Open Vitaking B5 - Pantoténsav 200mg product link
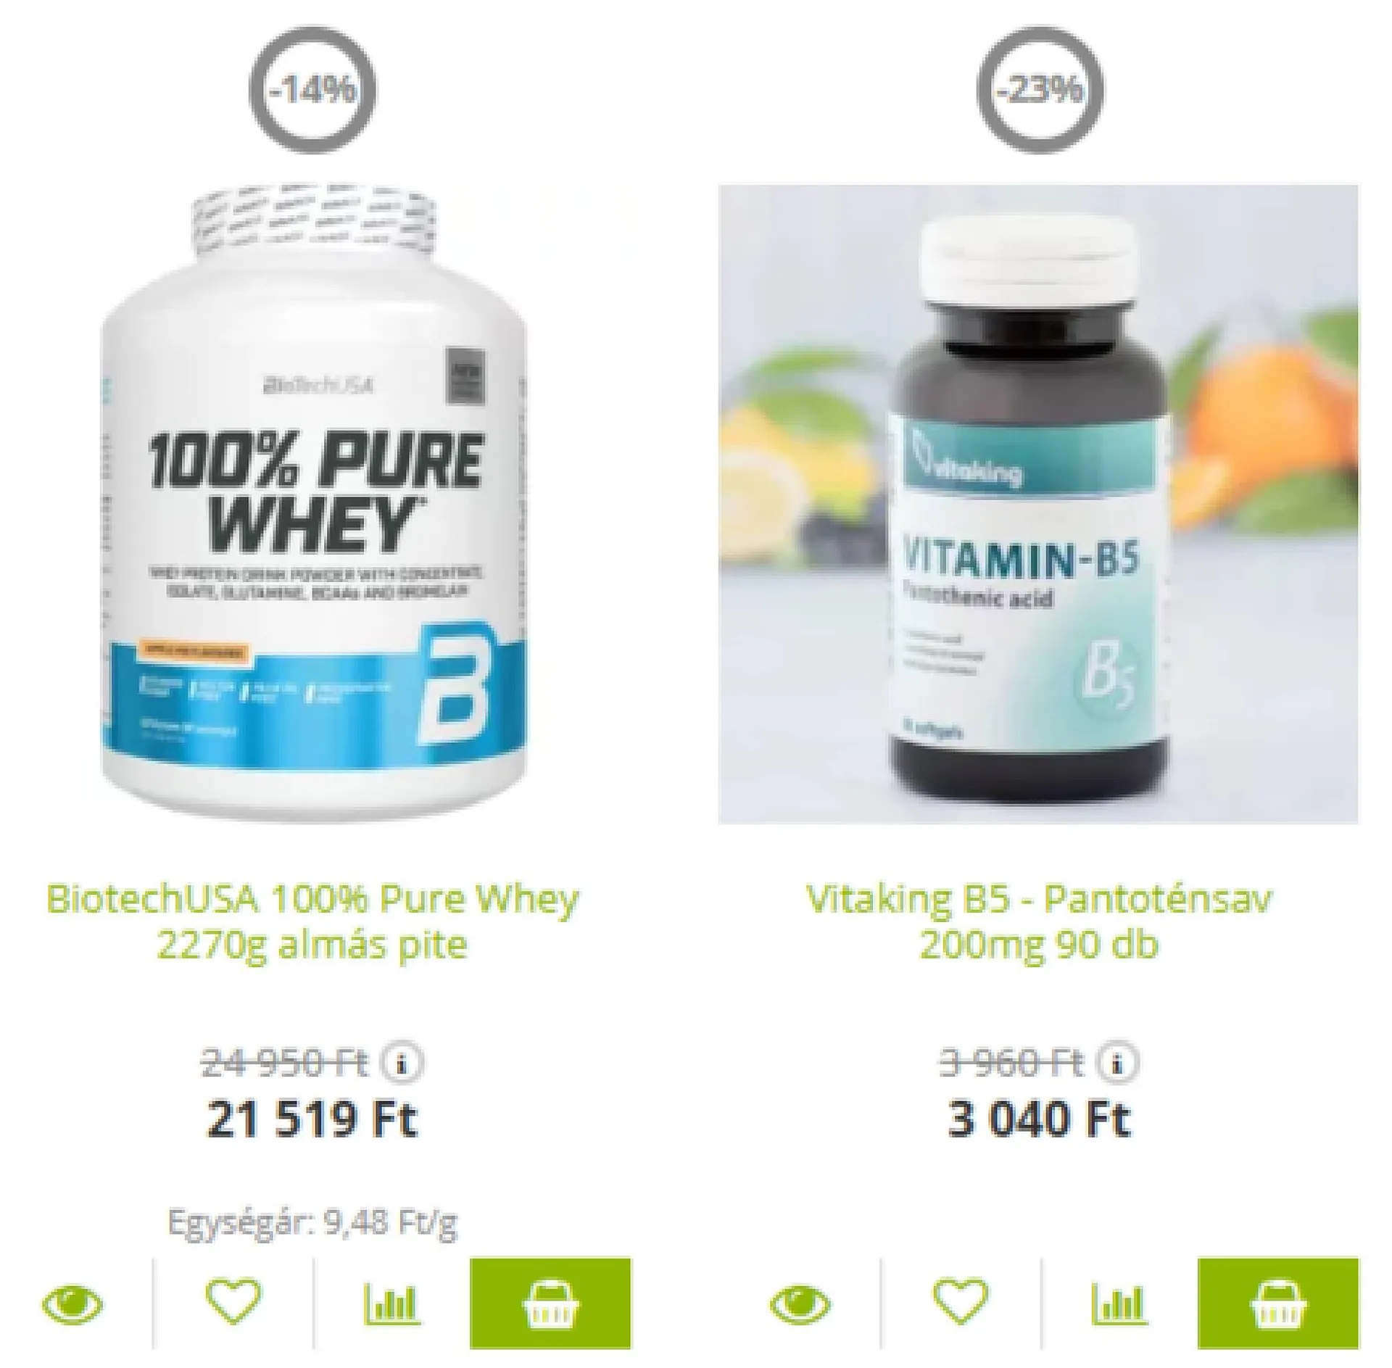 pos(1039,921)
